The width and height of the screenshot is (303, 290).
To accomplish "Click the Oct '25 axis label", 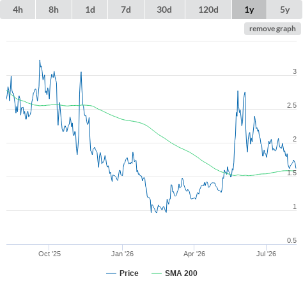I will [49, 254].
